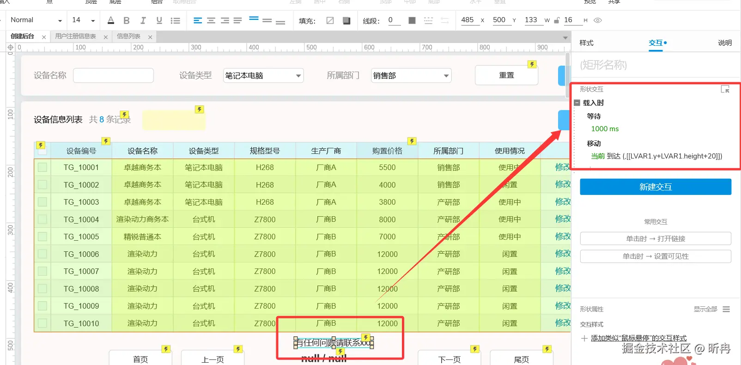Toggle italic text formatting
The width and height of the screenshot is (741, 365).
coord(143,20)
